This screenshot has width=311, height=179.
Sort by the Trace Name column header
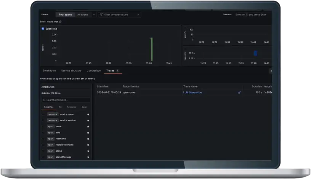tap(190, 86)
